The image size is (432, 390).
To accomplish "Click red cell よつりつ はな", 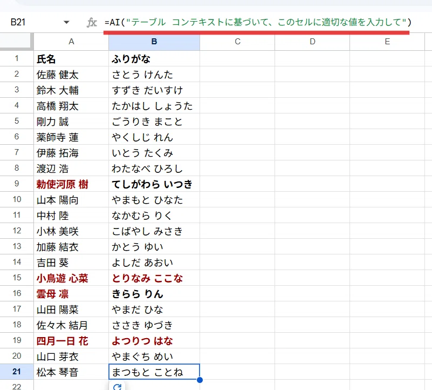I will tap(154, 340).
